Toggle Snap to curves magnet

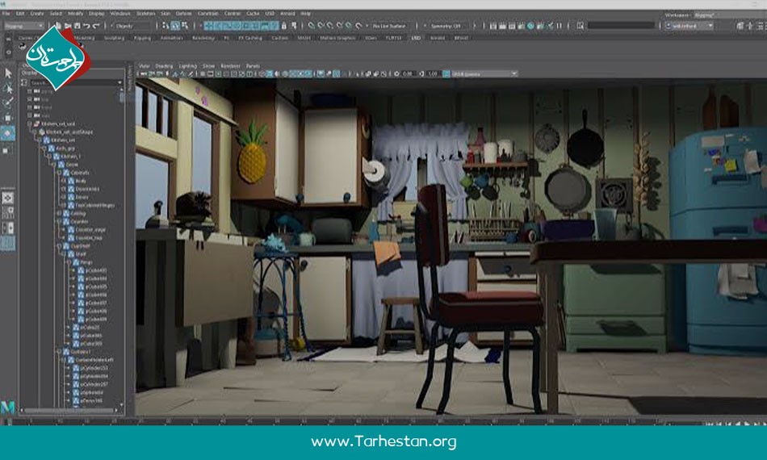tap(321, 25)
